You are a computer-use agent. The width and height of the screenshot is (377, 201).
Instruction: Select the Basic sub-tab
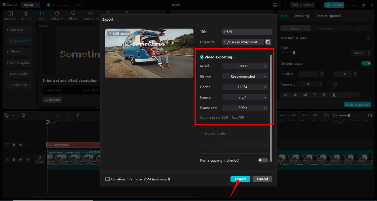coord(295,28)
